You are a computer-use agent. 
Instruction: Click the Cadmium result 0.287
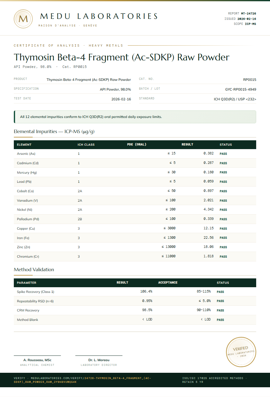tap(208, 163)
